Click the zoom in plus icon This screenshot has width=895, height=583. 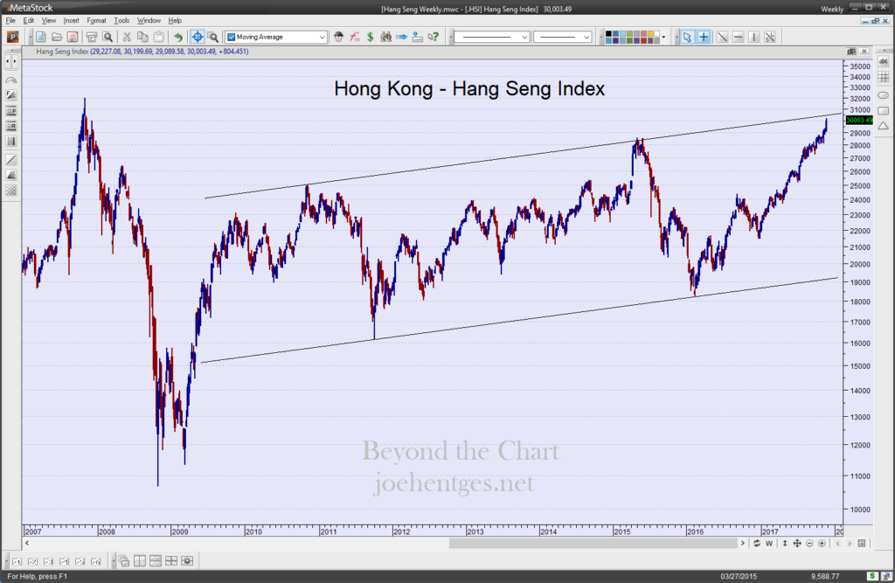pyautogui.click(x=822, y=543)
